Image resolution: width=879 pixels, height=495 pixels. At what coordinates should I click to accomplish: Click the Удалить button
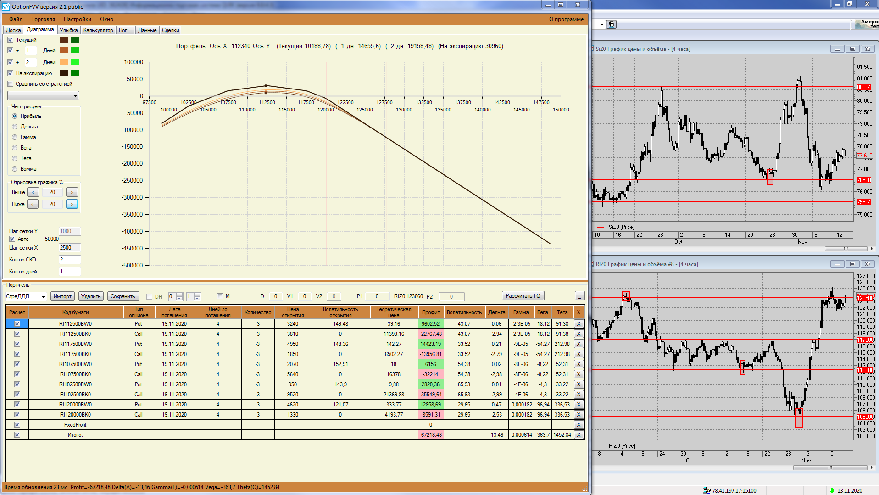click(91, 296)
